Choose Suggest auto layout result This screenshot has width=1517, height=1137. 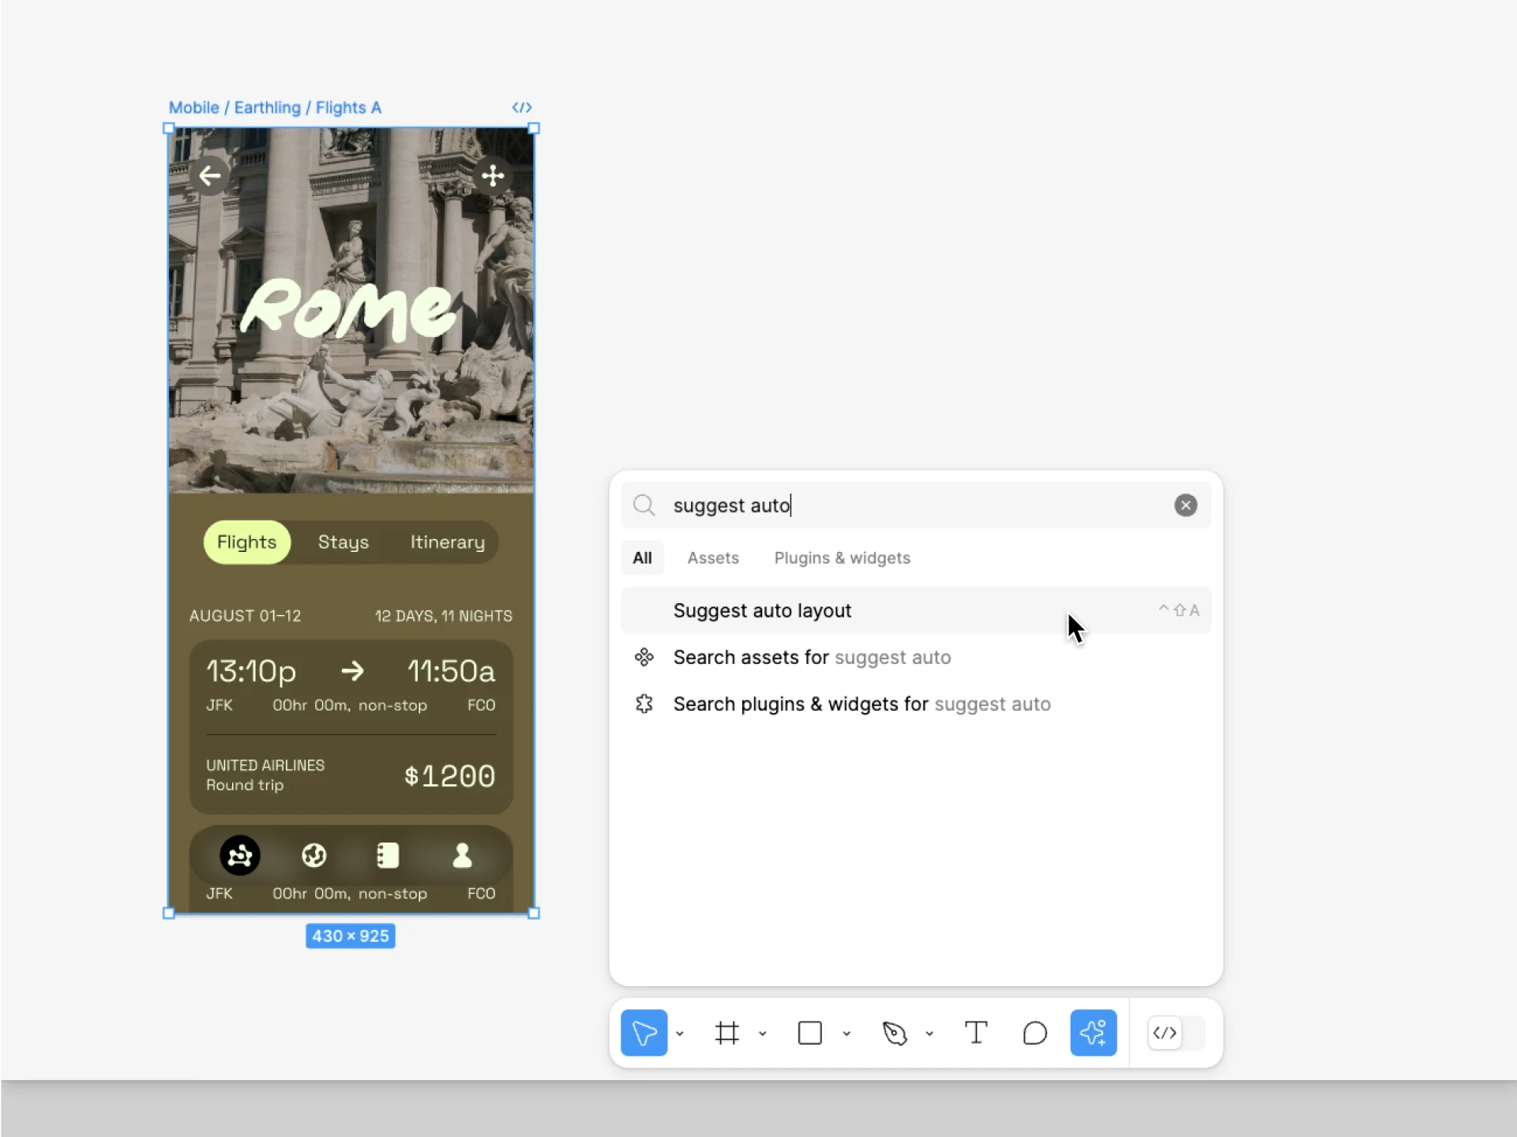coord(916,610)
